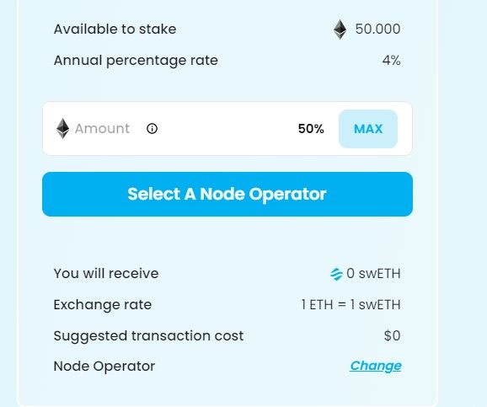Click the 1 ETH = 1 swETH exchange rate
Image resolution: width=487 pixels, height=407 pixels.
click(x=351, y=304)
